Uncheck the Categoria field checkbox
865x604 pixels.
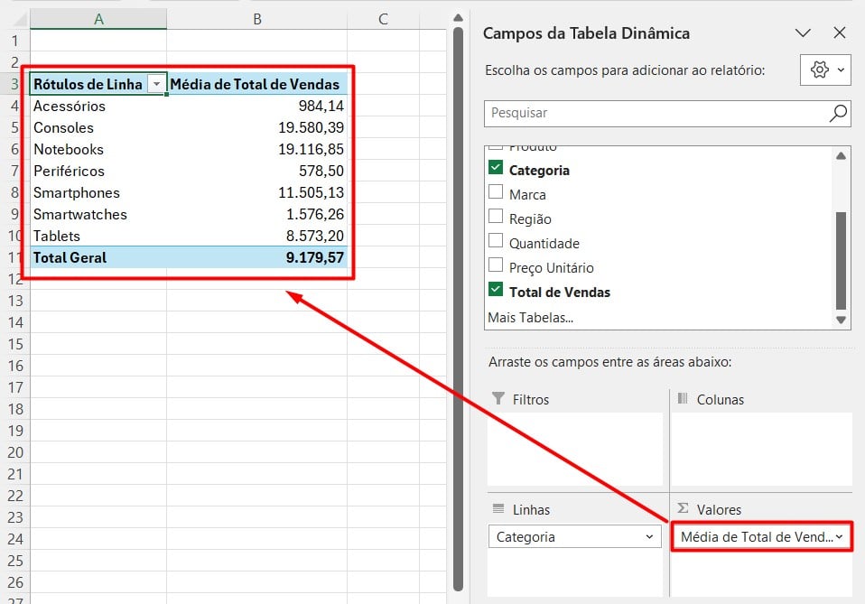point(496,167)
